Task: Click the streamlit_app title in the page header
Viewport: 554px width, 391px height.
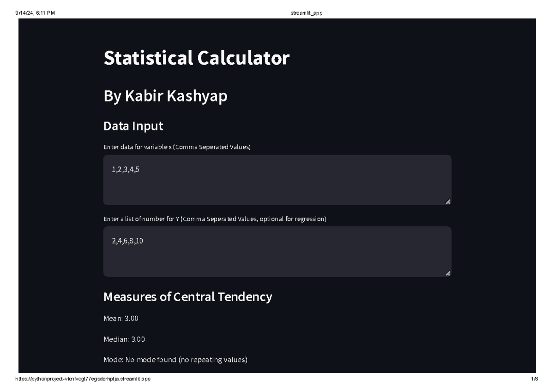Action: click(x=306, y=12)
